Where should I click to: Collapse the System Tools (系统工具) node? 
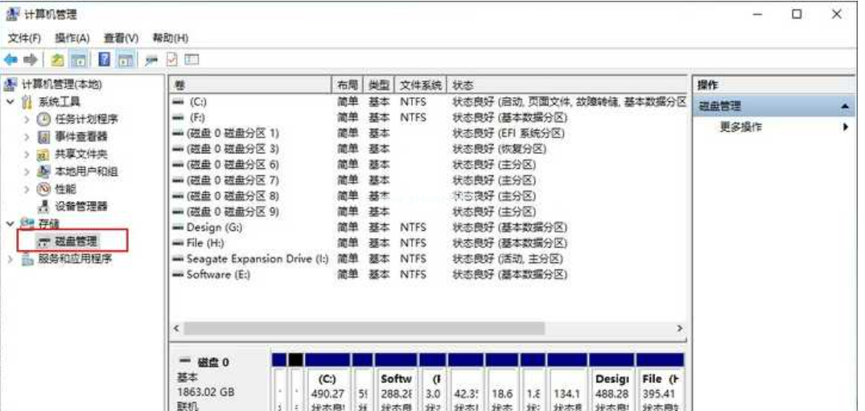click(10, 102)
